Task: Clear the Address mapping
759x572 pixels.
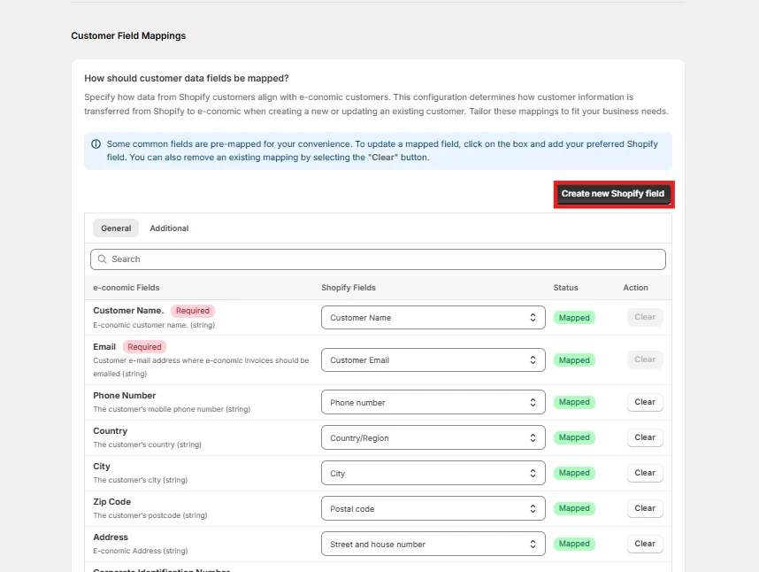Action: [x=645, y=544]
